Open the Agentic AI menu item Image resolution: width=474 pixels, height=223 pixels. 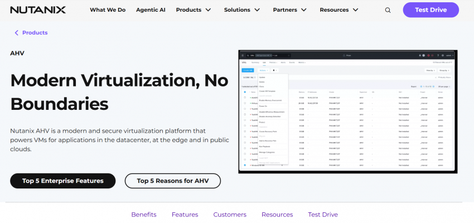151,10
